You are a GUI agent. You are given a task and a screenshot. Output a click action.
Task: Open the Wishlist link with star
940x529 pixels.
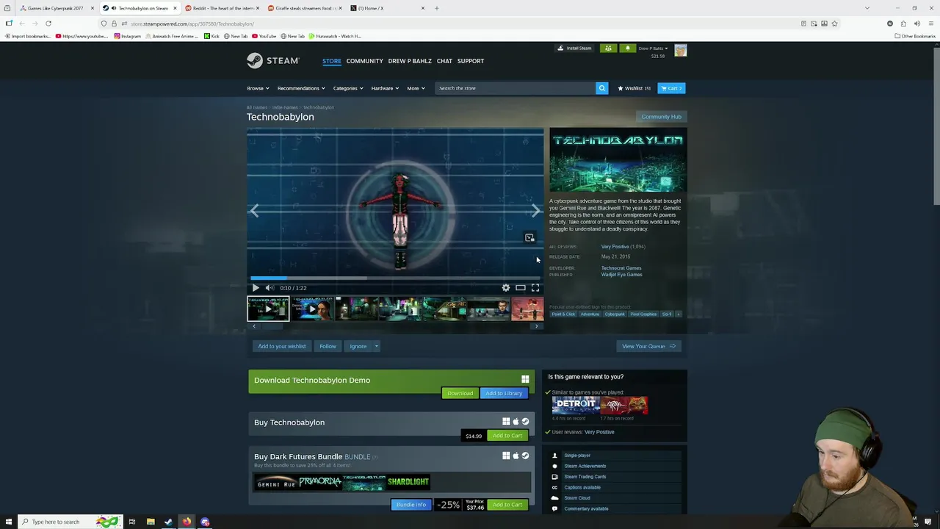coord(634,88)
